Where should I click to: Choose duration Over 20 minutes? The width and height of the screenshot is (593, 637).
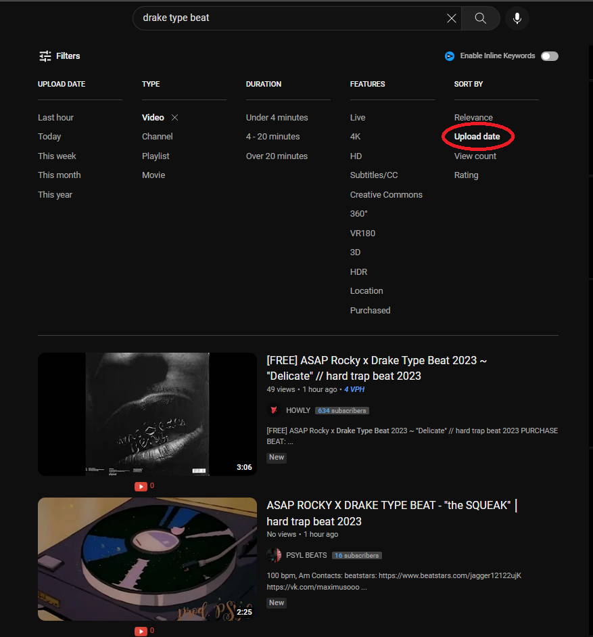click(x=277, y=156)
